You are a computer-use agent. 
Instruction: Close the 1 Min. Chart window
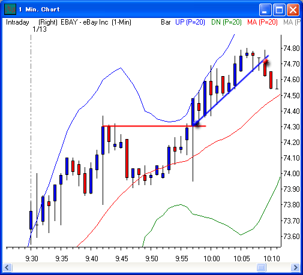[293, 10]
